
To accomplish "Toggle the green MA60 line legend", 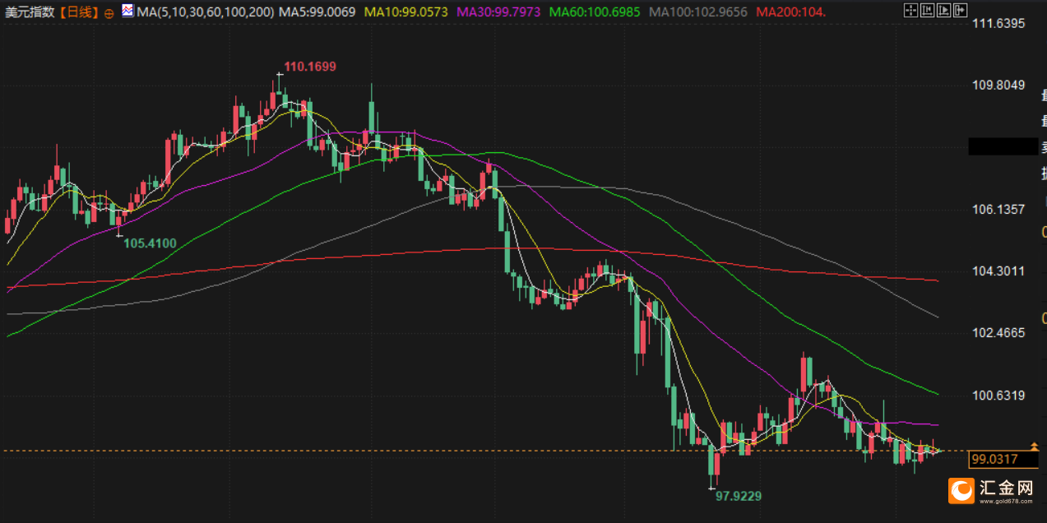I will click(594, 12).
